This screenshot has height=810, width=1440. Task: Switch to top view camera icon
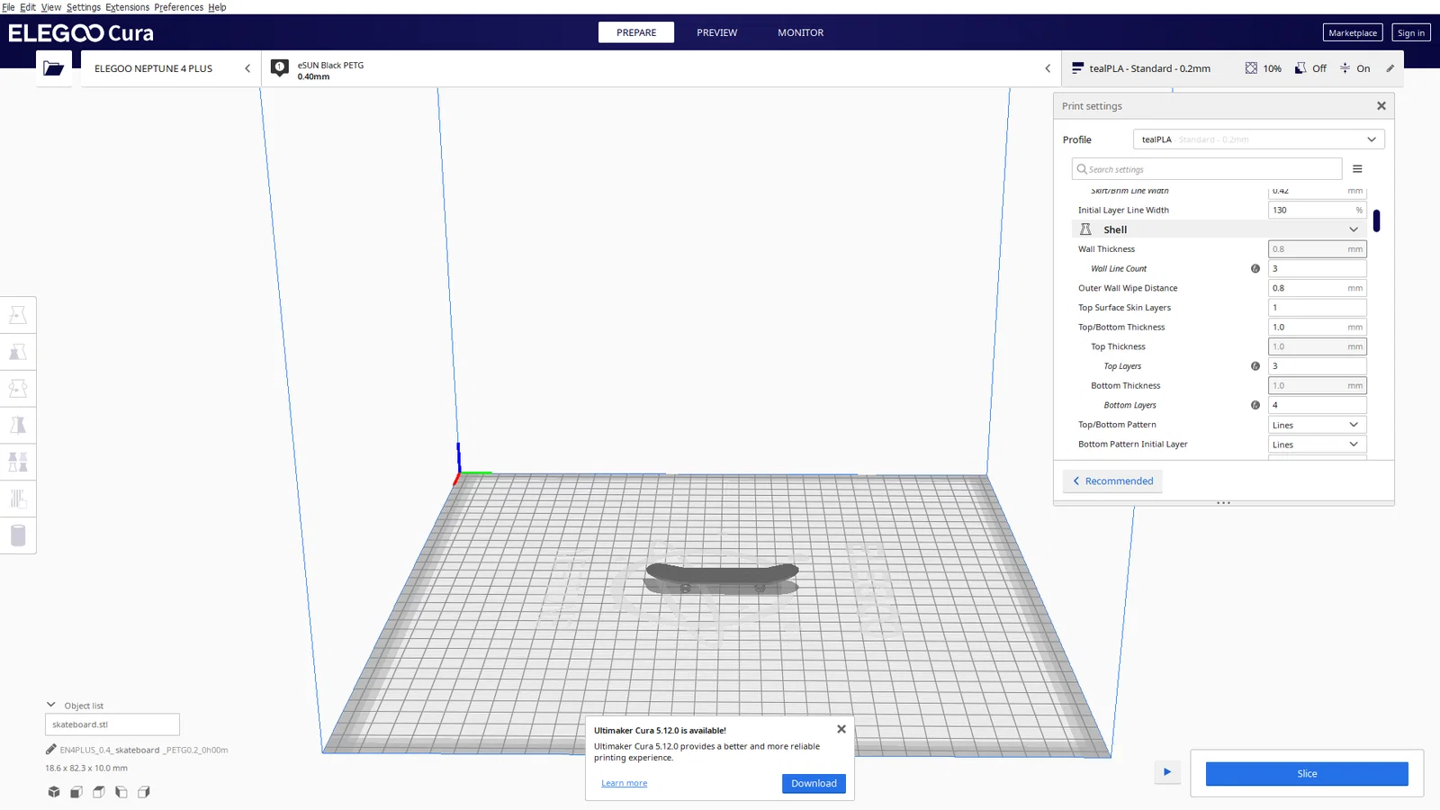click(99, 792)
